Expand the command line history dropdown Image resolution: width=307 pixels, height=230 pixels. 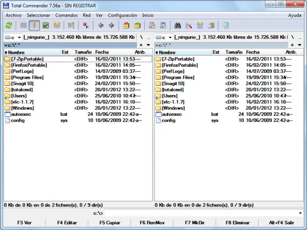click(300, 213)
